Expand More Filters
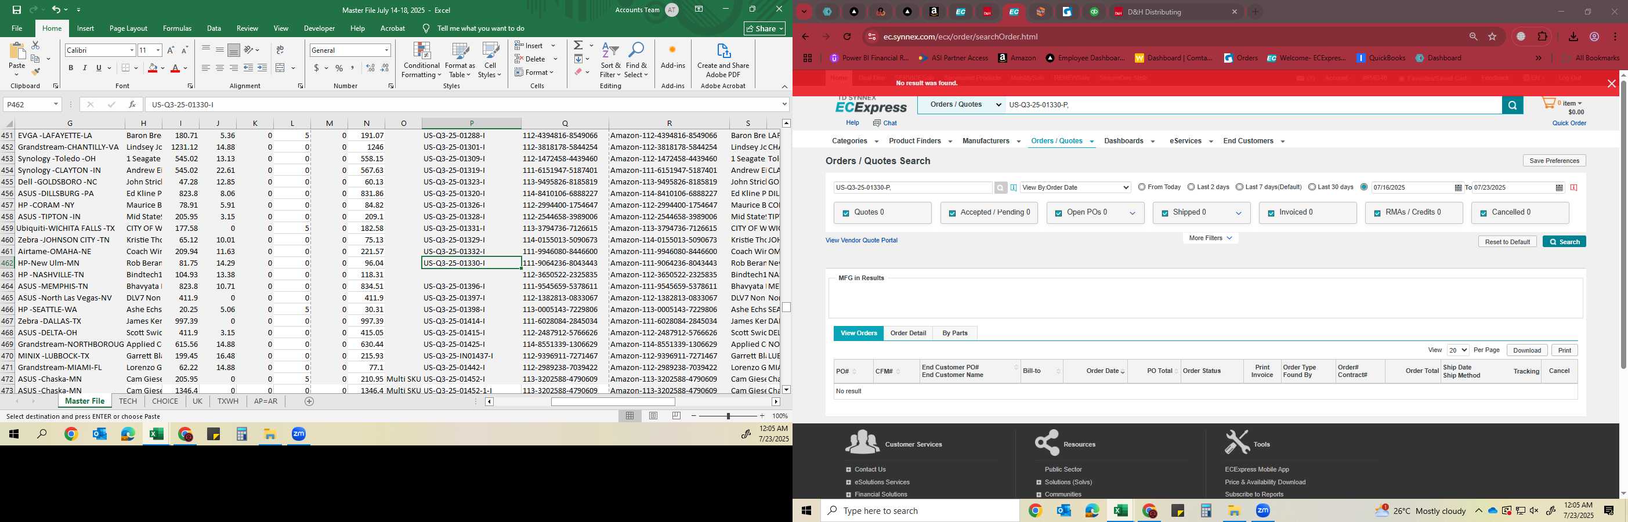The height and width of the screenshot is (522, 1628). click(1210, 238)
